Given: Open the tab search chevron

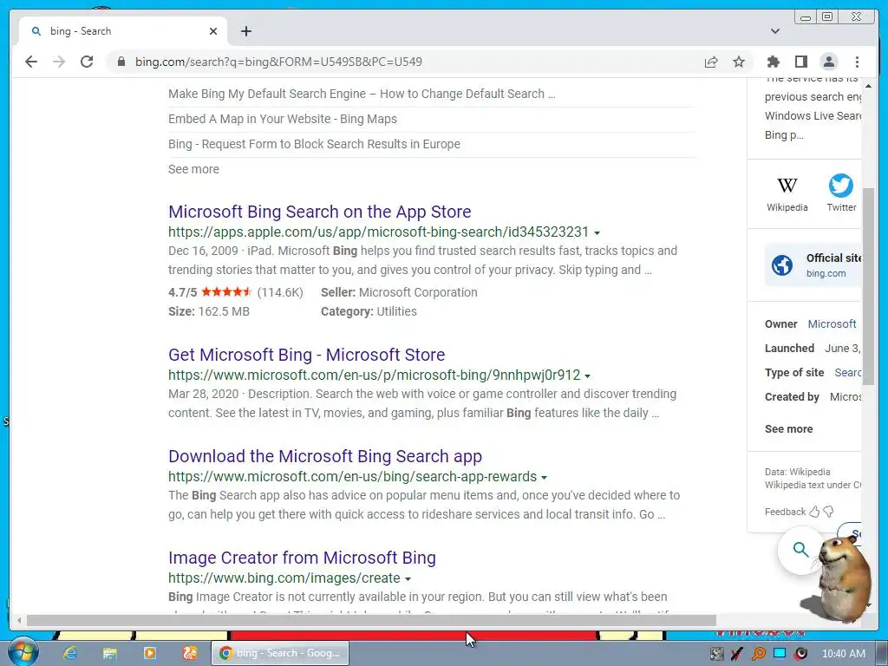Looking at the screenshot, I should pos(775,31).
